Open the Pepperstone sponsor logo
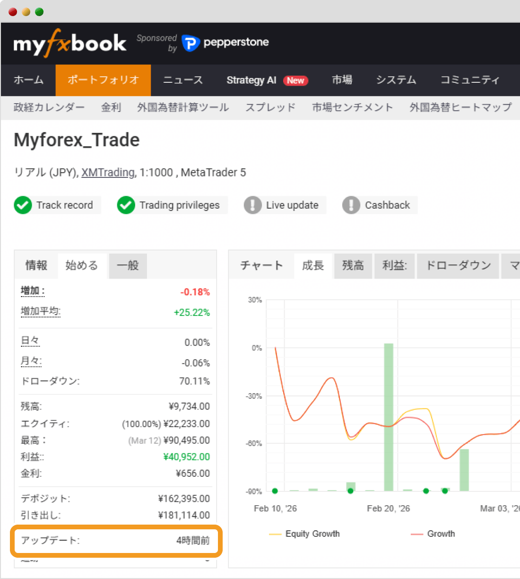 [x=225, y=43]
